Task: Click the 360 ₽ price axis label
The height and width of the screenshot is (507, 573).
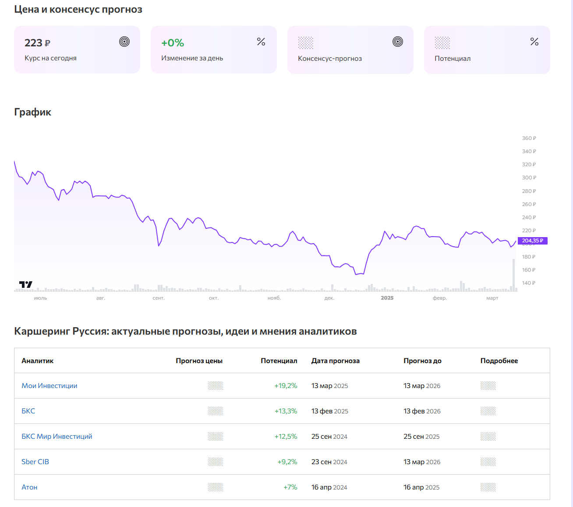Action: point(529,138)
